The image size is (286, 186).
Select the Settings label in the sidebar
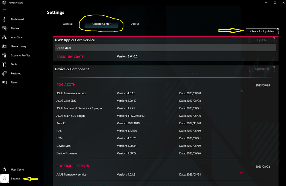[16, 179]
